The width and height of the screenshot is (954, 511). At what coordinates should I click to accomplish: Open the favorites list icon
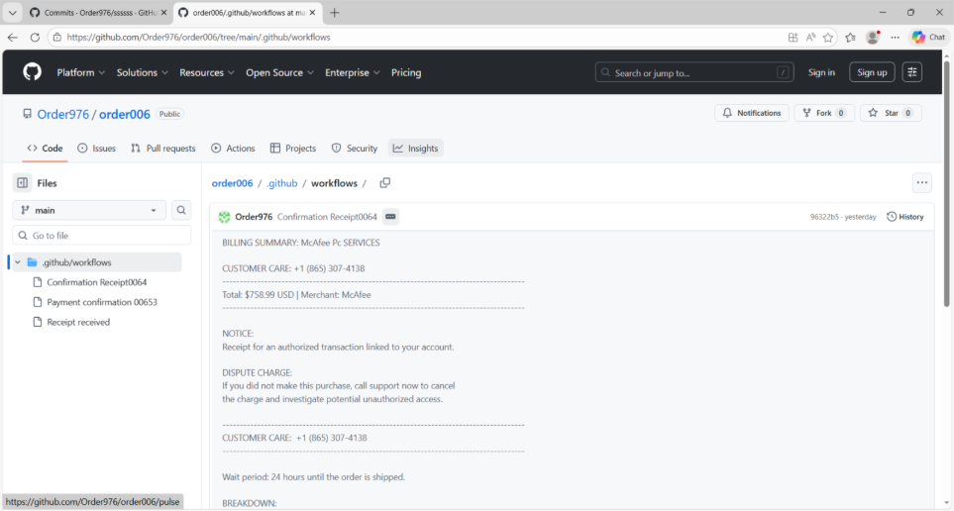pos(851,37)
